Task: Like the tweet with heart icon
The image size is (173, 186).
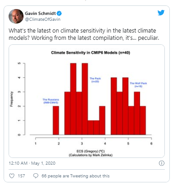Action: click(12, 176)
